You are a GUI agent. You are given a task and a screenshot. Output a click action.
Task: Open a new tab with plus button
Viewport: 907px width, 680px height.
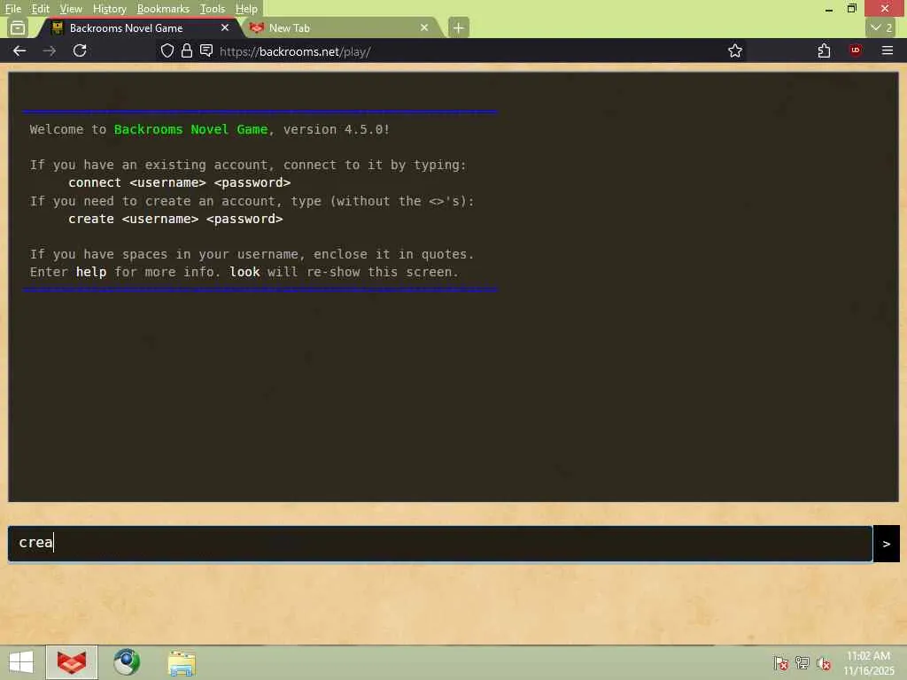click(458, 27)
